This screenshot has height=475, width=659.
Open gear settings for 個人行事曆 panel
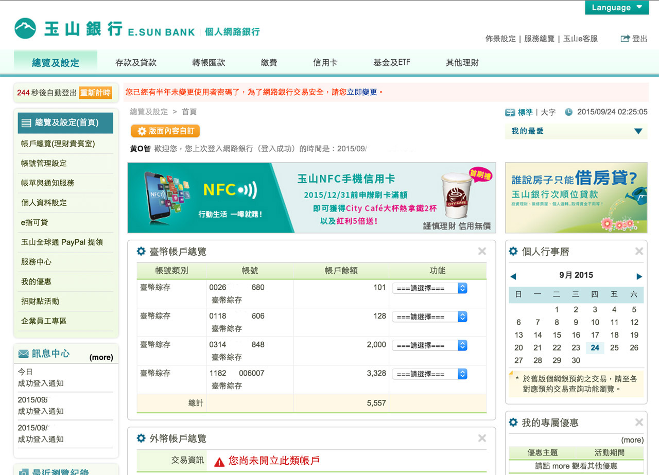(513, 252)
